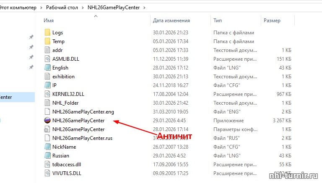322x183 pixels.
Task: Select the NHL26GamePlayCenter application icon
Action: click(x=47, y=121)
